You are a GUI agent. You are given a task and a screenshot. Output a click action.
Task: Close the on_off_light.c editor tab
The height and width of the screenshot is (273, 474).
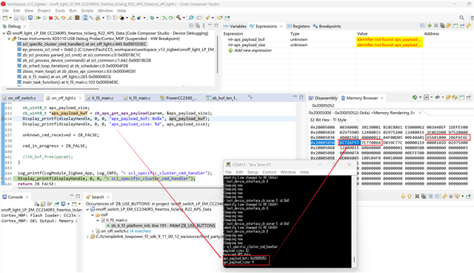(x=80, y=98)
